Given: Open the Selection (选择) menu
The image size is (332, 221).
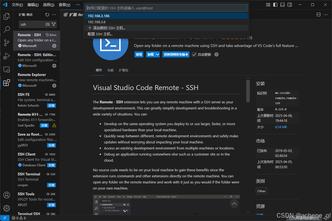Looking at the screenshot, I should (49, 5).
